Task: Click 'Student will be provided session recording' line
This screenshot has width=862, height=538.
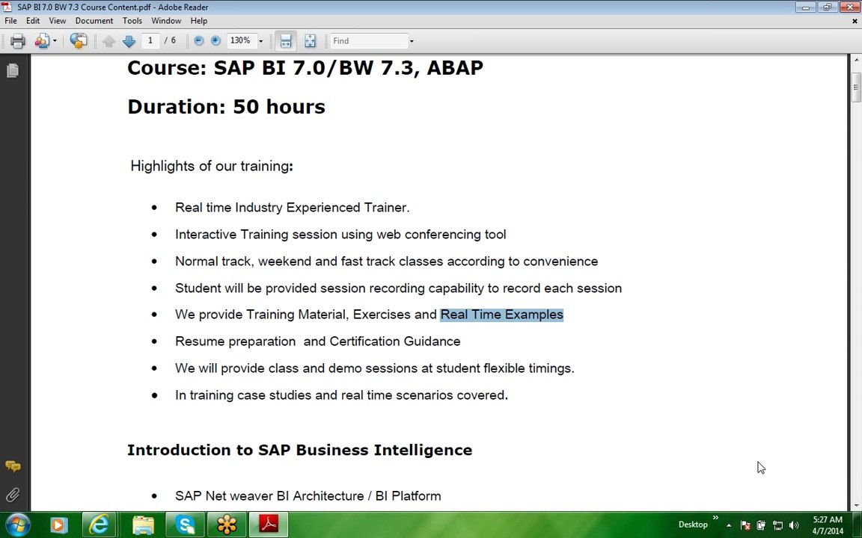Action: [x=398, y=288]
